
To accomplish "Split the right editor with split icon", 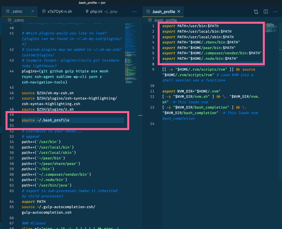I will coord(266,12).
